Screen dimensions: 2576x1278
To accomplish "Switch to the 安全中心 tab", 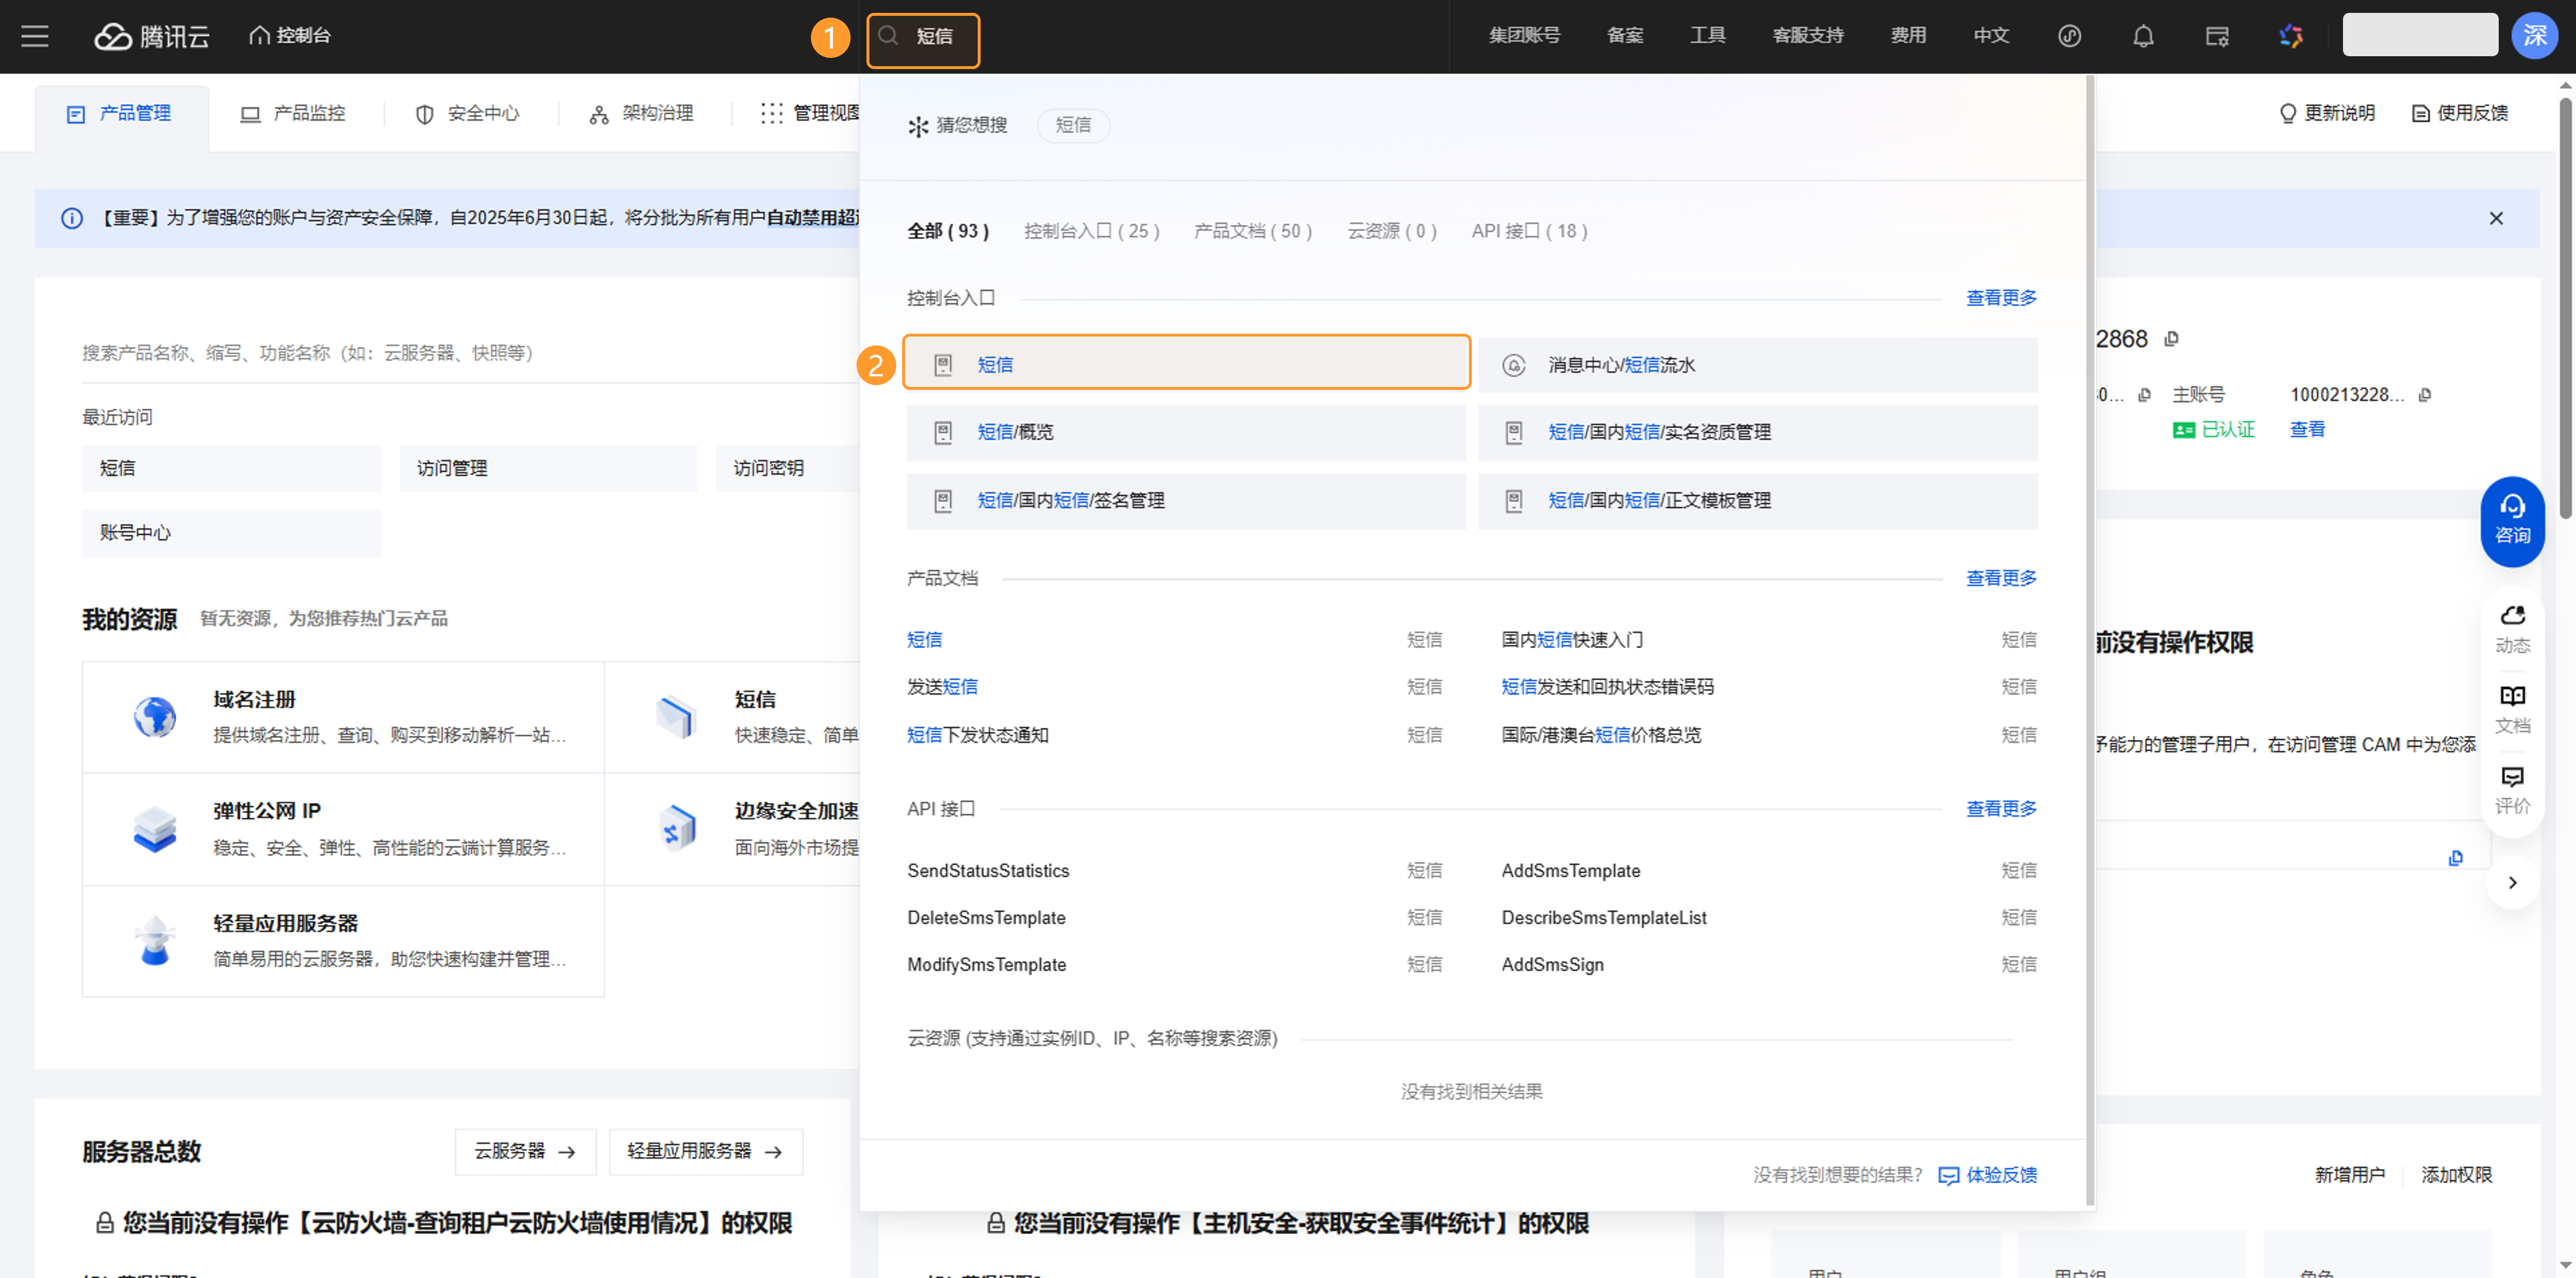I will (468, 113).
